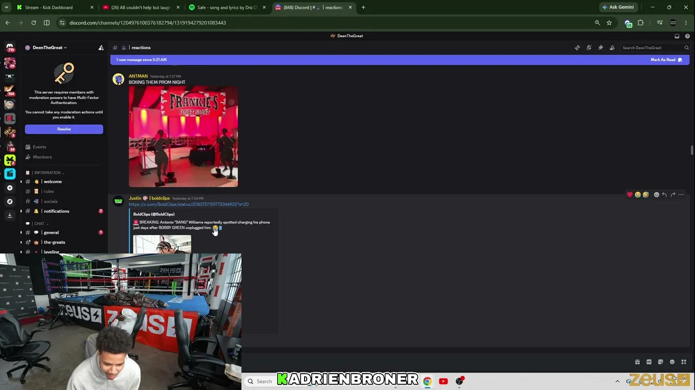Add a server with the plus icon

[x=10, y=187]
